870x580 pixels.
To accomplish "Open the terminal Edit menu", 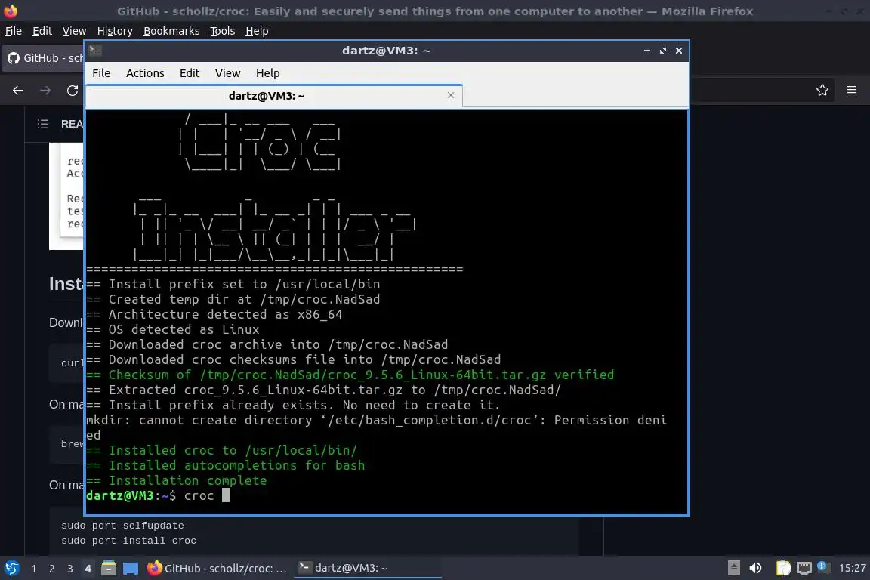I will click(190, 73).
